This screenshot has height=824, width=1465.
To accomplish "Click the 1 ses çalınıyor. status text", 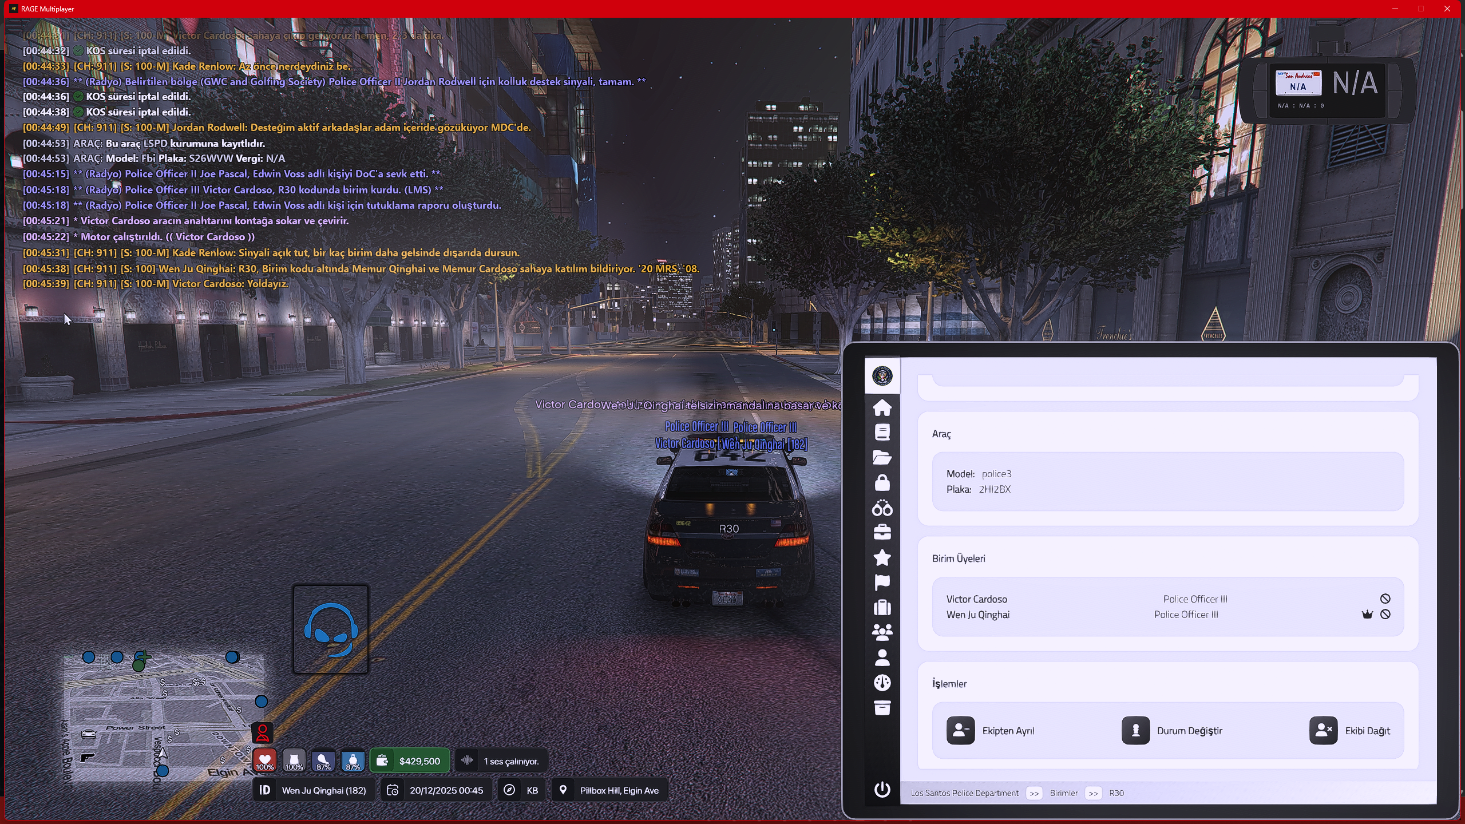I will pos(511,761).
